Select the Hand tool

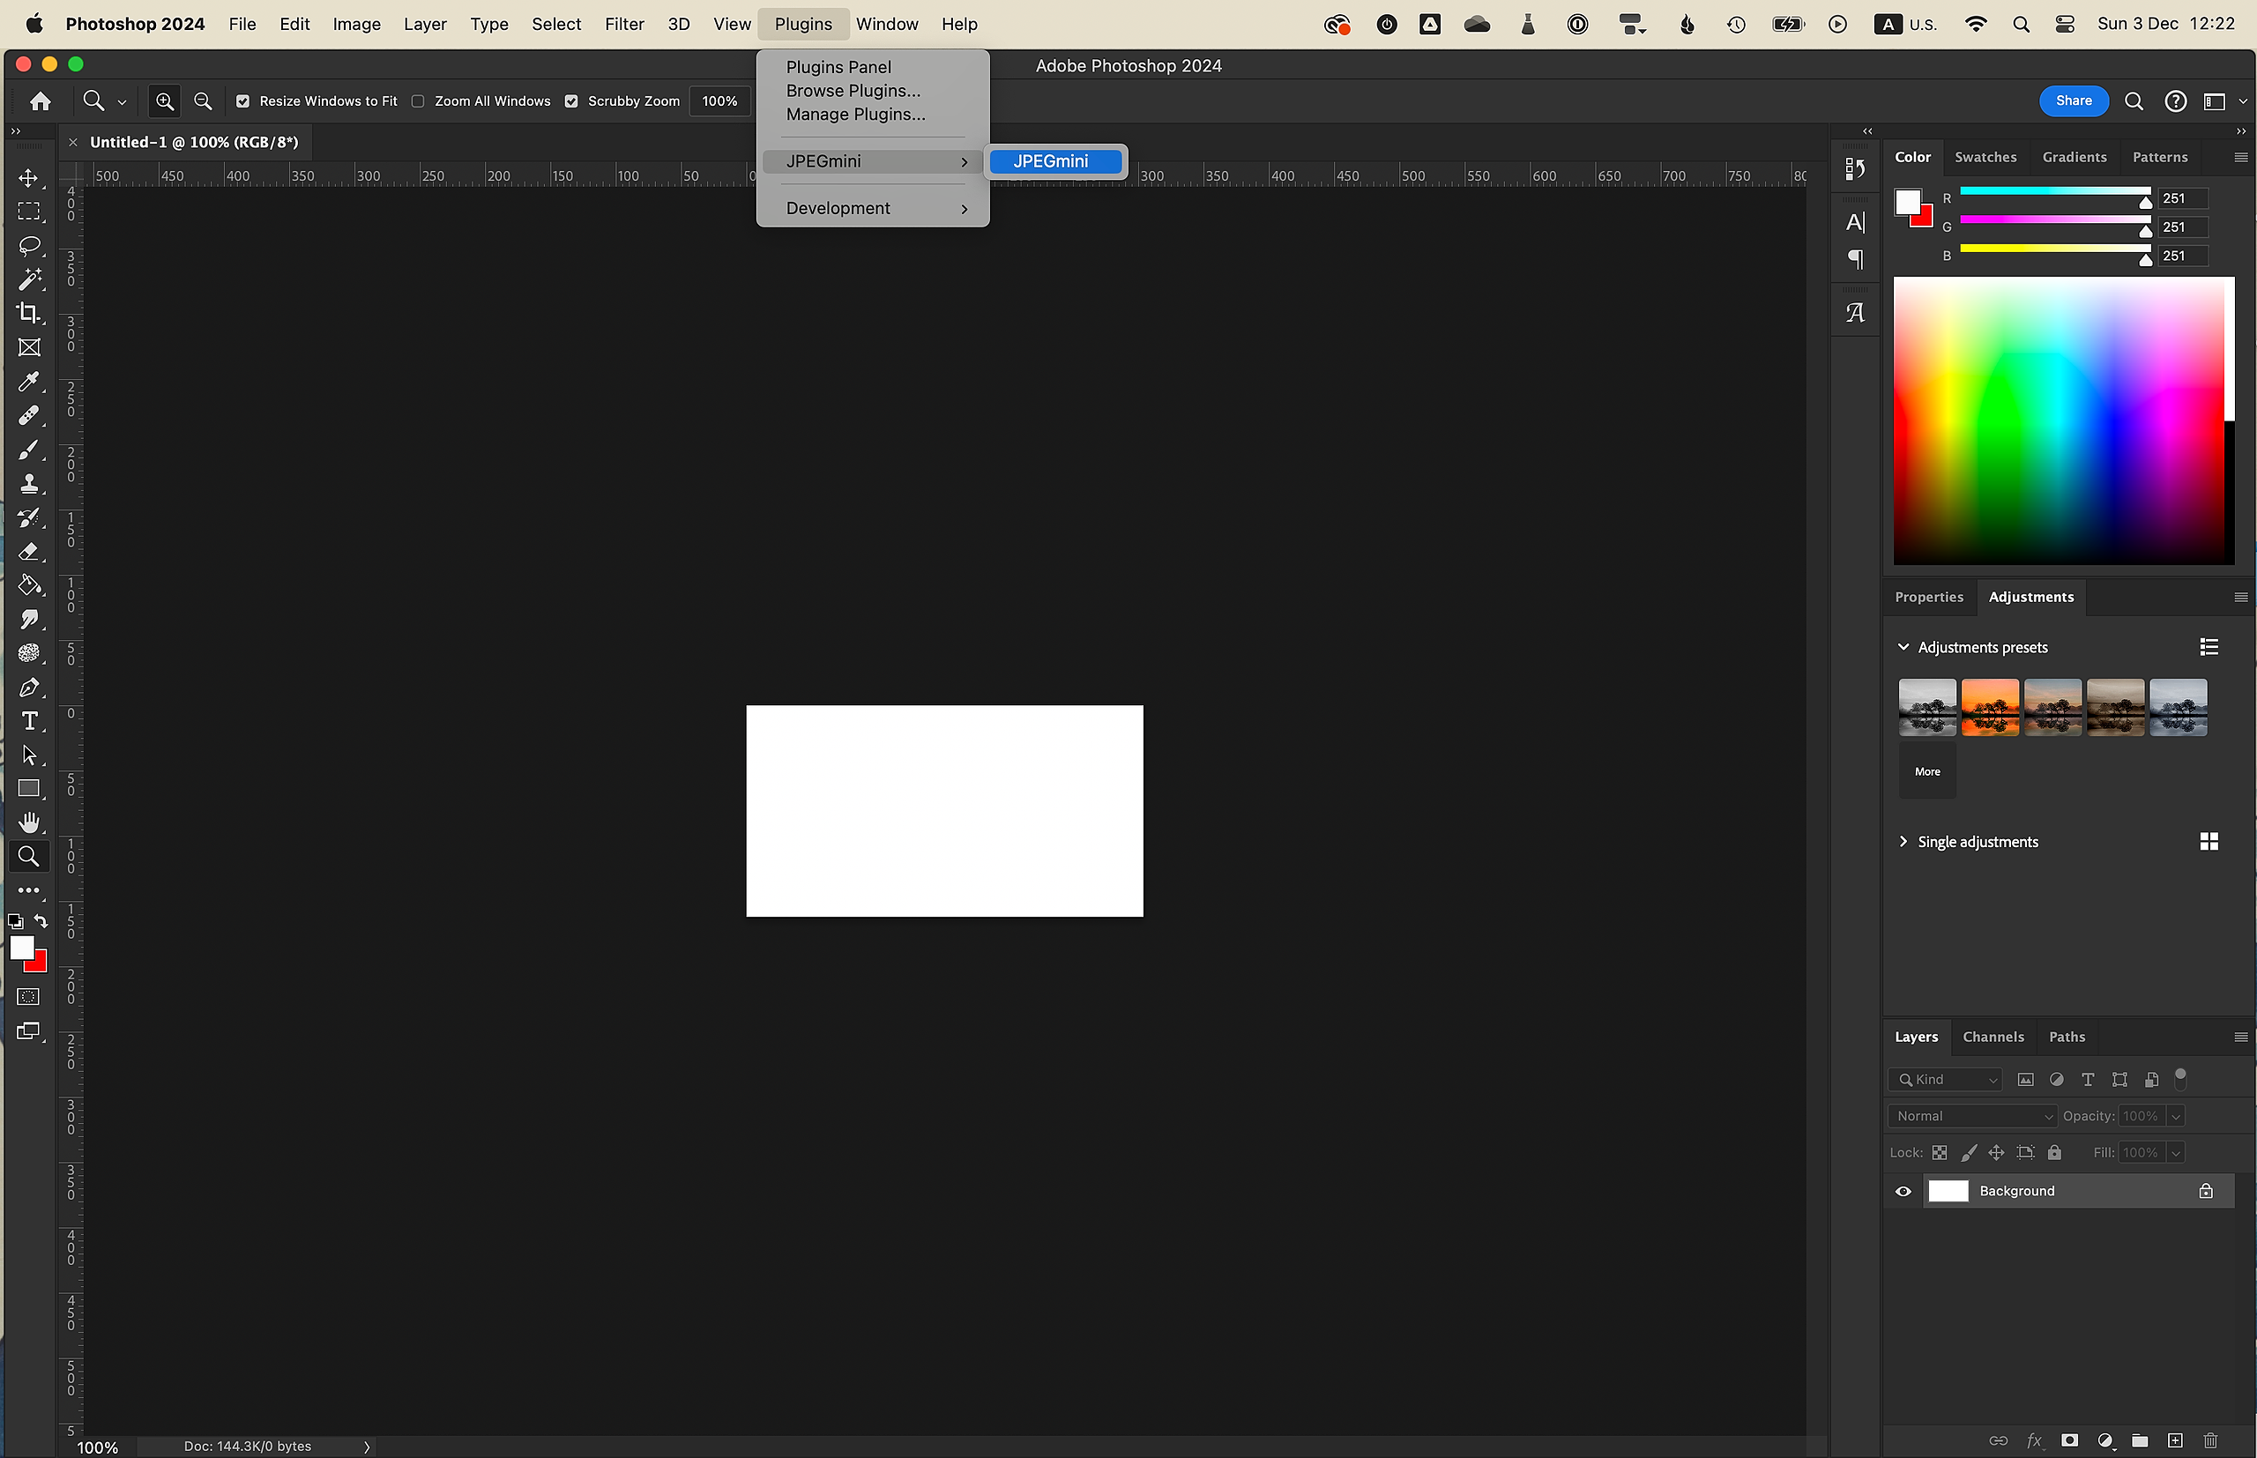[28, 822]
